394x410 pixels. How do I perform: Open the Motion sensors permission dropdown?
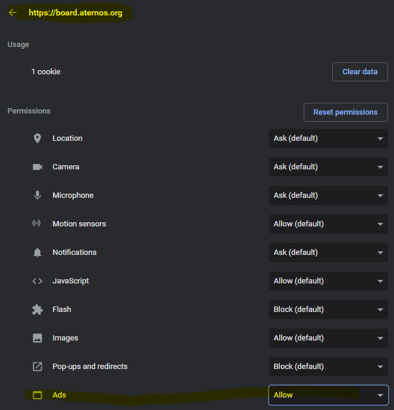[329, 224]
